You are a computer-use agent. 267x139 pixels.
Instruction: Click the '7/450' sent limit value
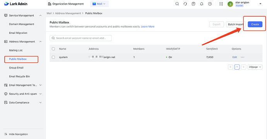click(210, 57)
